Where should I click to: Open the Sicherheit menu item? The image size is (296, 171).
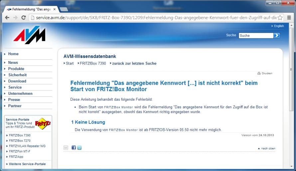(17, 75)
